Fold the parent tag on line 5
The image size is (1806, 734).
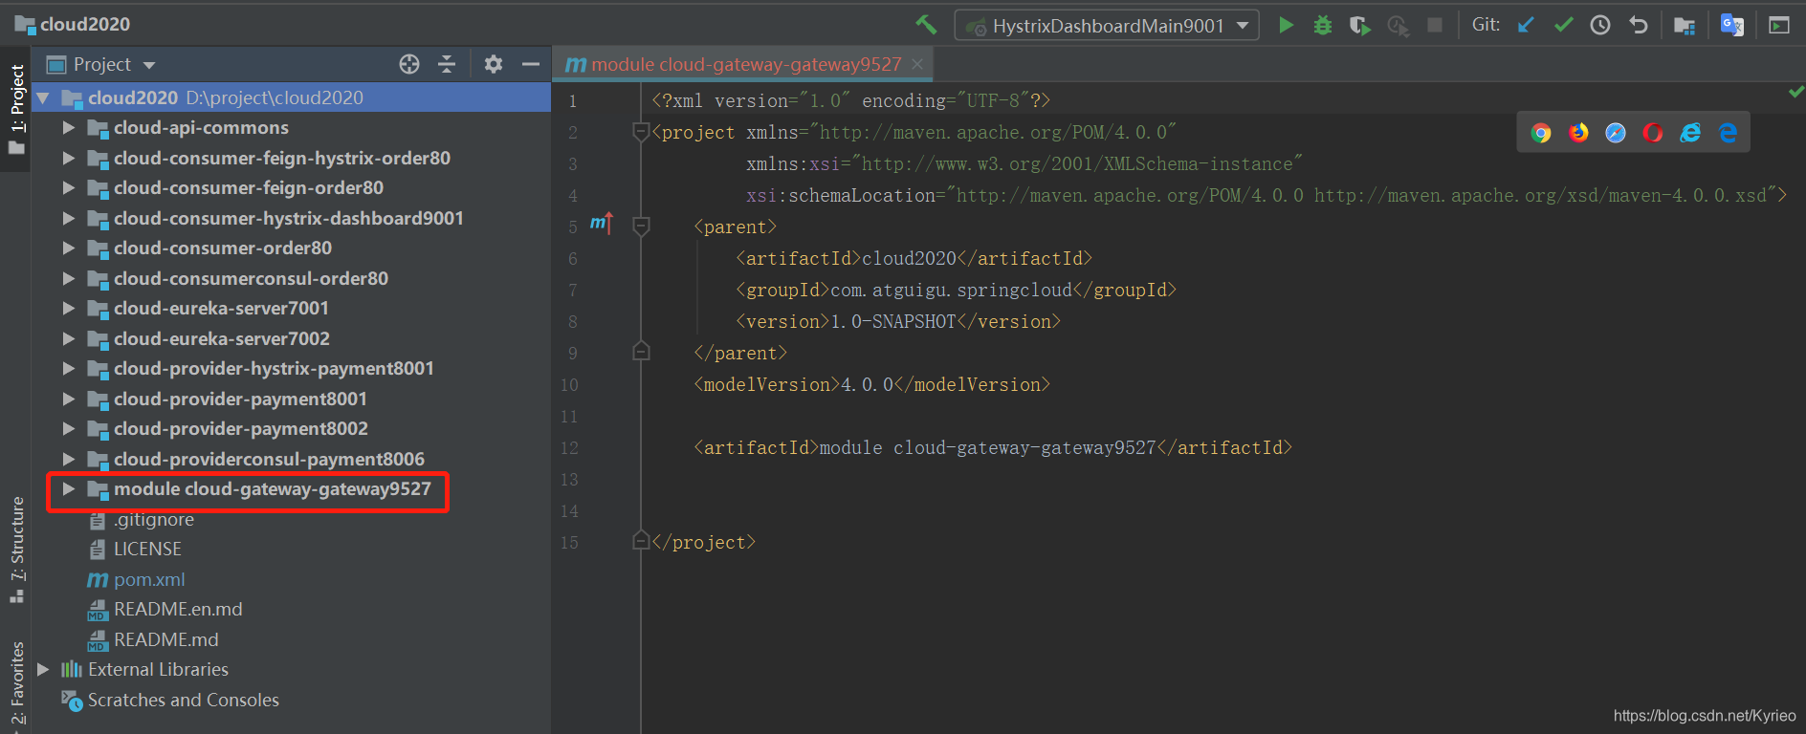[x=642, y=227]
